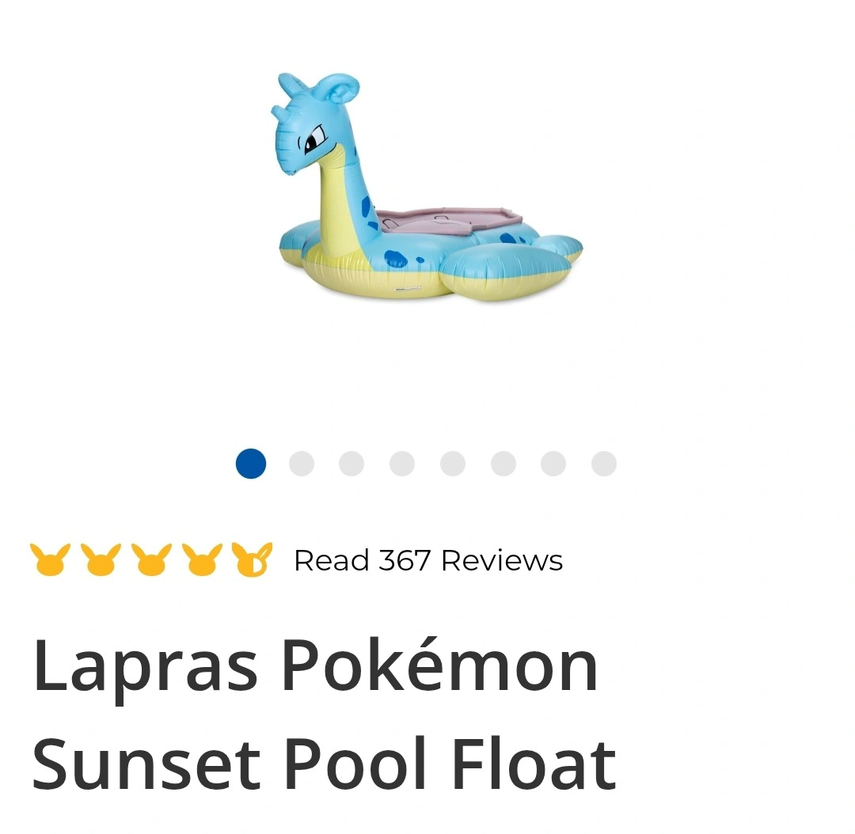Select the active blue carousel dot
Screen dimensions: 855x834
(x=251, y=464)
